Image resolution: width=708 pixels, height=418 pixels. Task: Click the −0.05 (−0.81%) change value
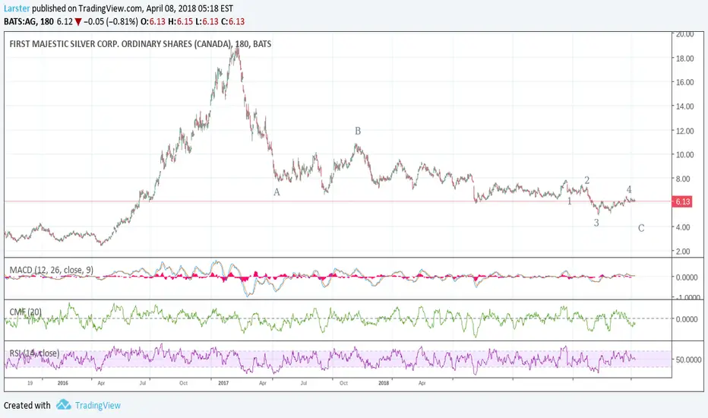pyautogui.click(x=111, y=22)
